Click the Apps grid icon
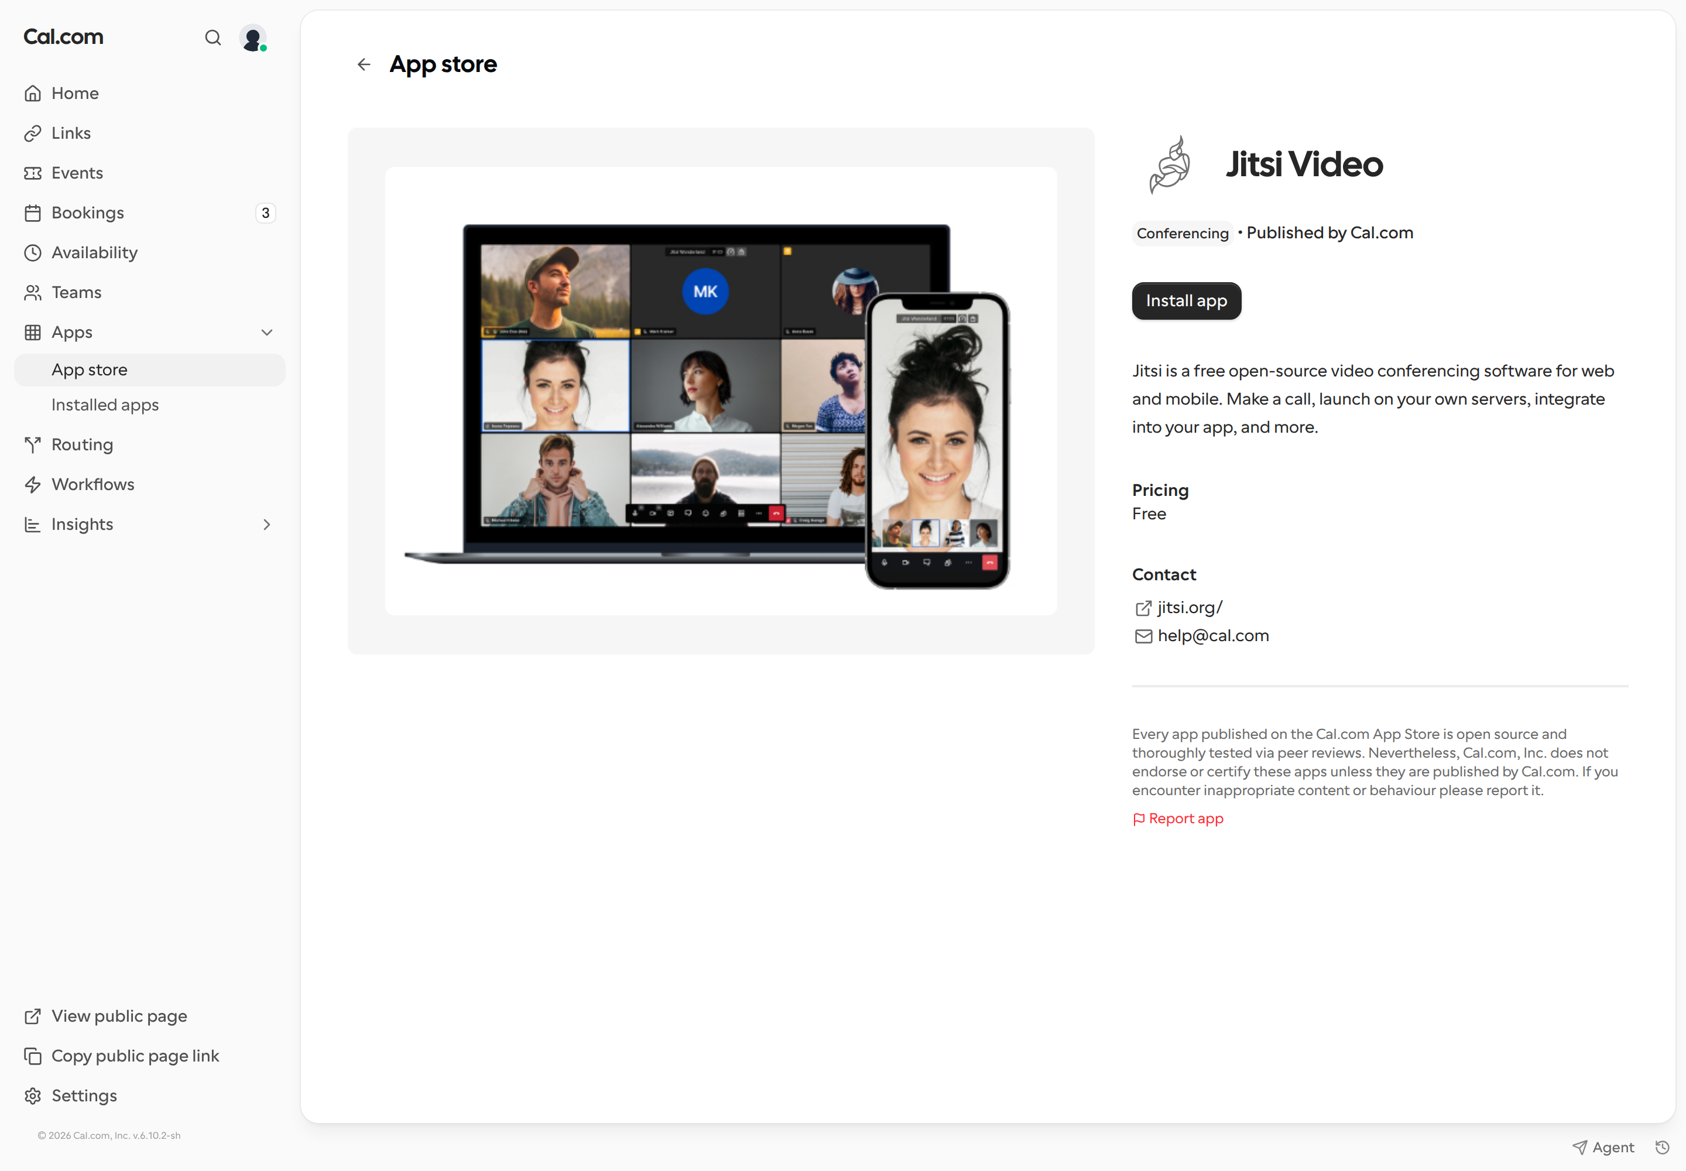Image resolution: width=1686 pixels, height=1171 pixels. click(x=32, y=333)
